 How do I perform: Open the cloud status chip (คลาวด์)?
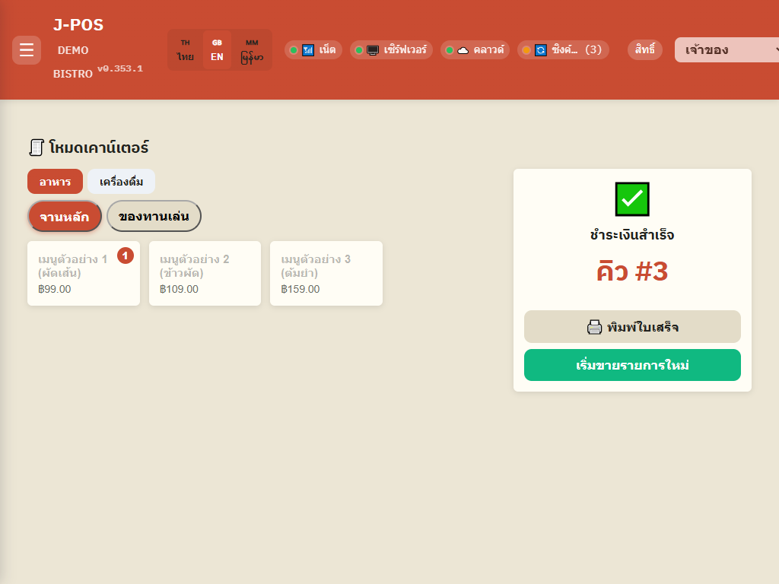click(x=475, y=49)
